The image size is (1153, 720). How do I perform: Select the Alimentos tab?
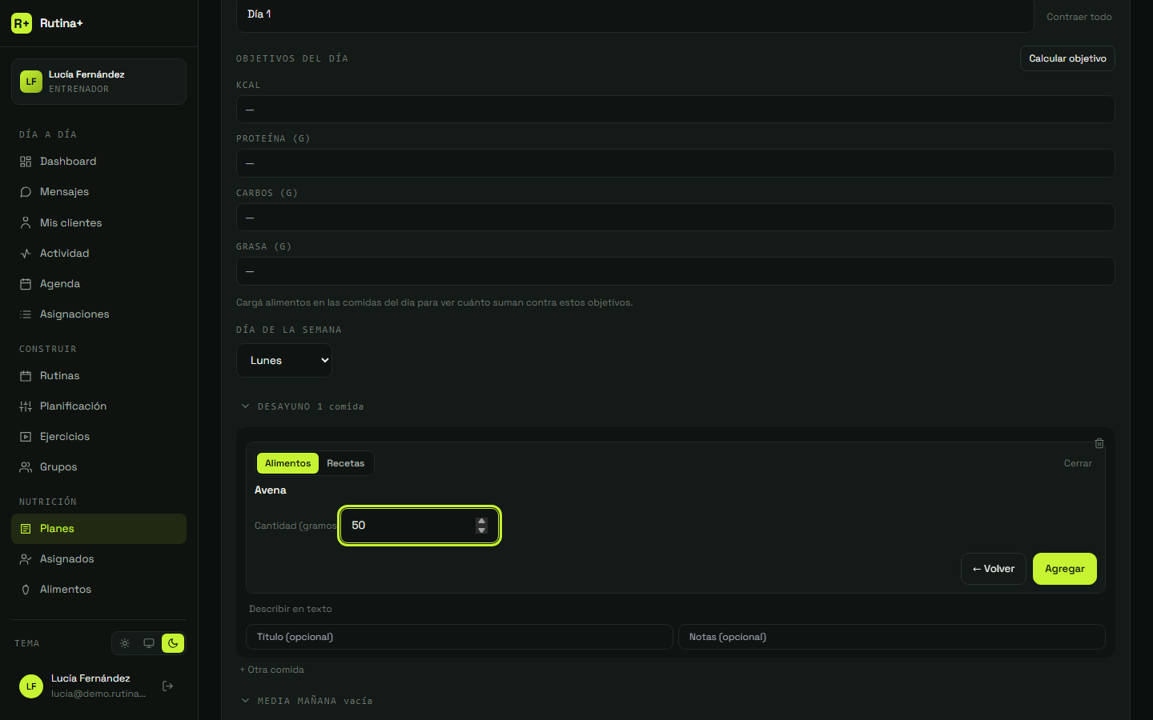287,463
